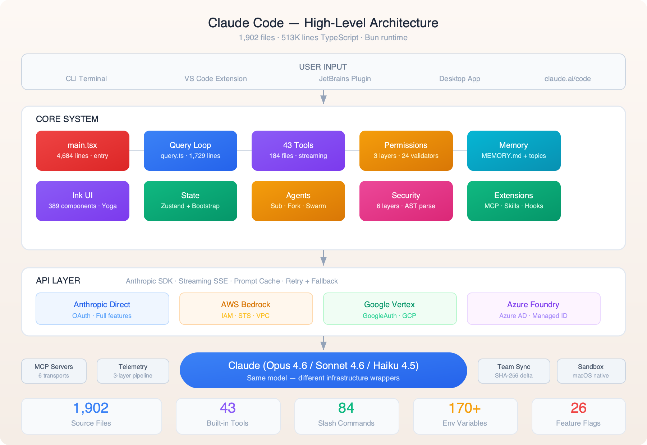
Task: Click the Security block
Action: point(406,201)
